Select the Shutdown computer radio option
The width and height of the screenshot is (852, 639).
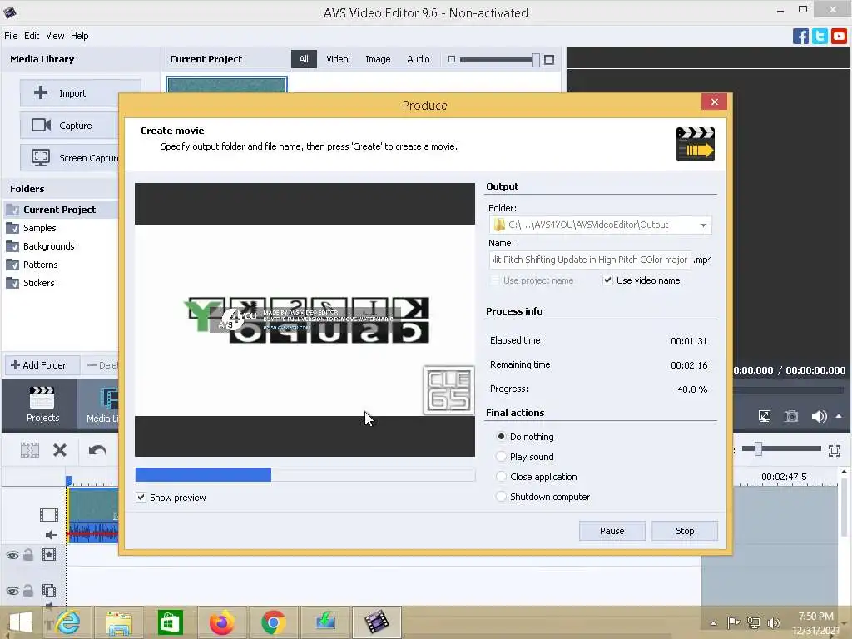pos(501,497)
